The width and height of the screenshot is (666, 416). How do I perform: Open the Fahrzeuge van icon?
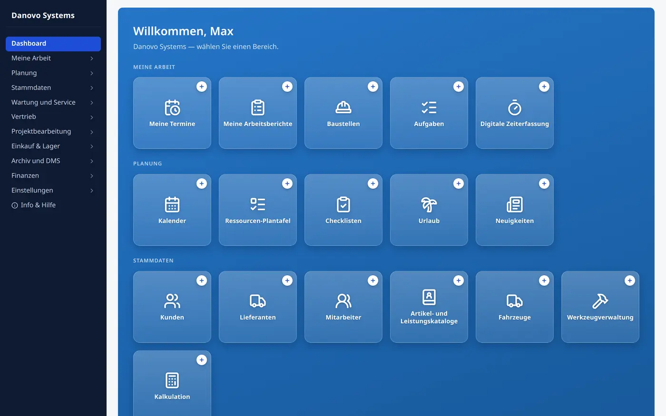(515, 301)
